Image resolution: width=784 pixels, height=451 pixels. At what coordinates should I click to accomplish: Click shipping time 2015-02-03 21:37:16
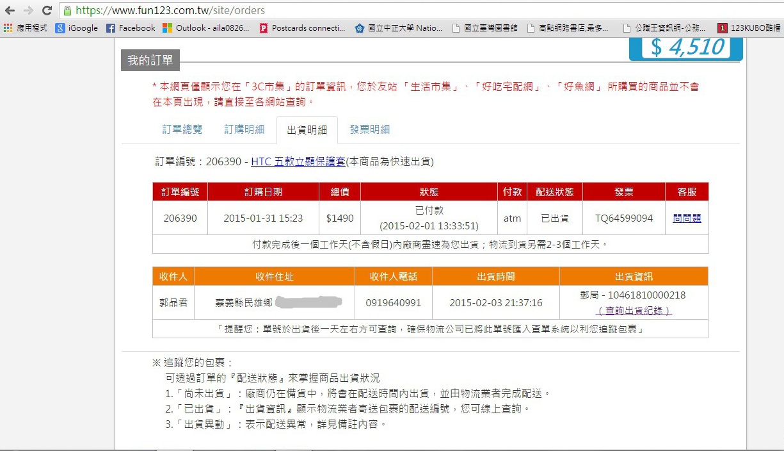coord(496,302)
